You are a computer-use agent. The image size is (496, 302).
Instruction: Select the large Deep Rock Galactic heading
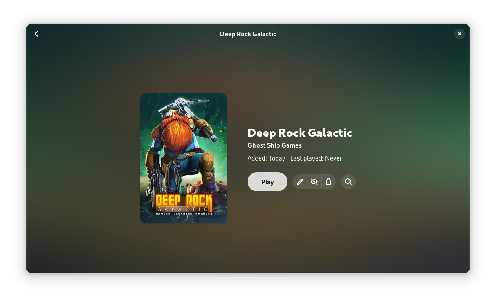point(300,133)
